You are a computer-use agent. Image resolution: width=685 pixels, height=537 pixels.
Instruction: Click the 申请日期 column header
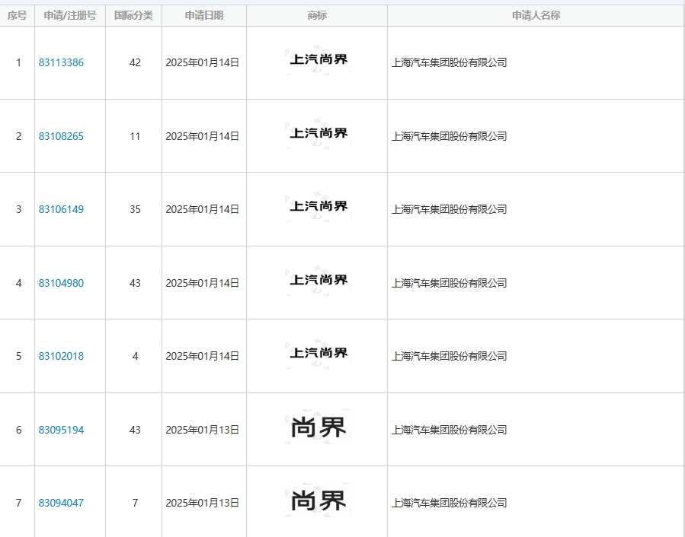point(204,16)
